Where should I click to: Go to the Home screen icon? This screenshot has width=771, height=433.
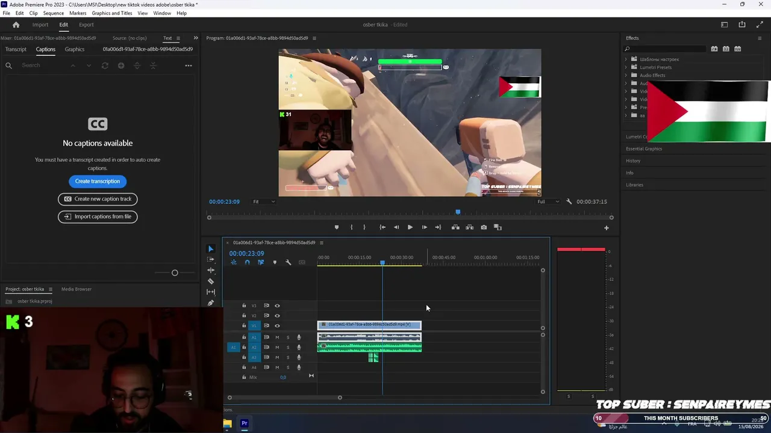[x=16, y=25]
